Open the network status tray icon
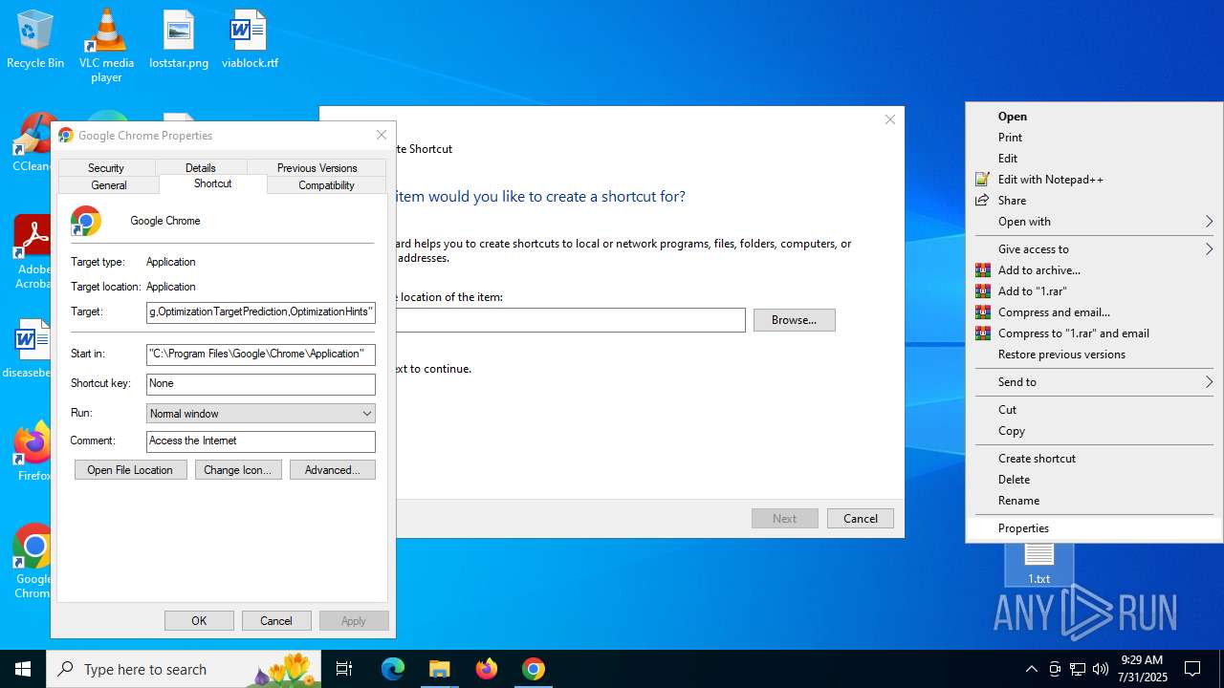The image size is (1224, 688). click(x=1078, y=669)
